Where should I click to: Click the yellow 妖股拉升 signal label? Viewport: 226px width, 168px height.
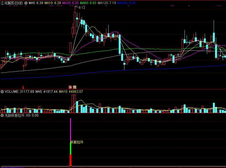77,142
